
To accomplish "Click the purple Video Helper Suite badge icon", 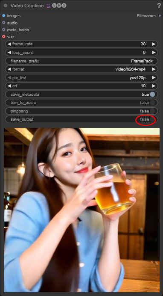I will (49, 6).
